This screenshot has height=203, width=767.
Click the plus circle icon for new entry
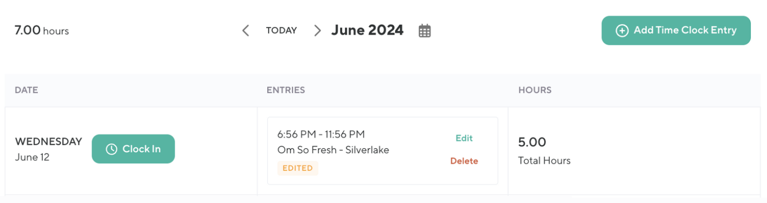[x=622, y=31]
